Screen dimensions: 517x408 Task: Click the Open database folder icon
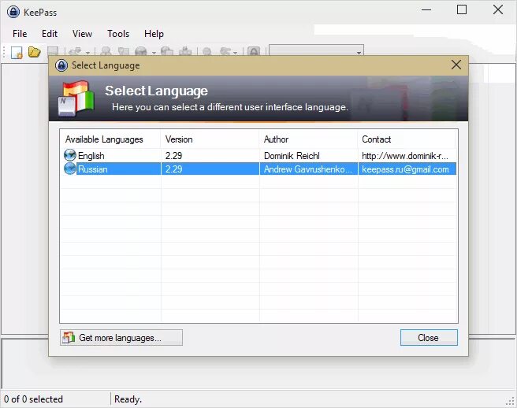tap(34, 52)
